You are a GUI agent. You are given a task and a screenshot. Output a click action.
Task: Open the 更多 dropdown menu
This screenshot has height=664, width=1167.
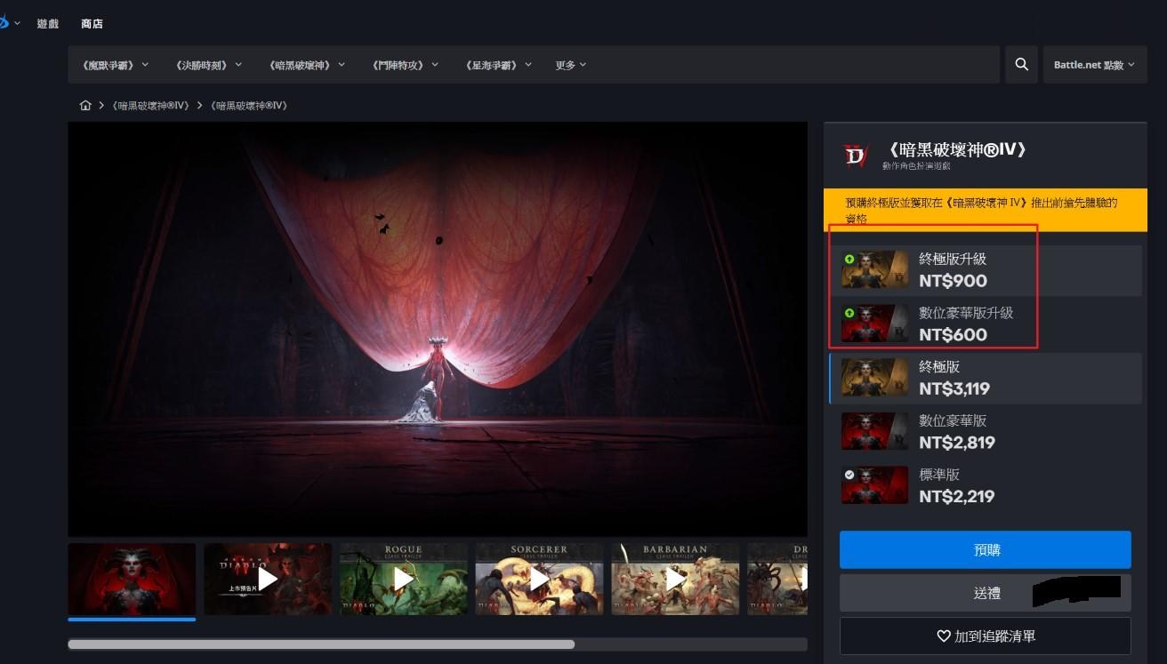coord(571,65)
